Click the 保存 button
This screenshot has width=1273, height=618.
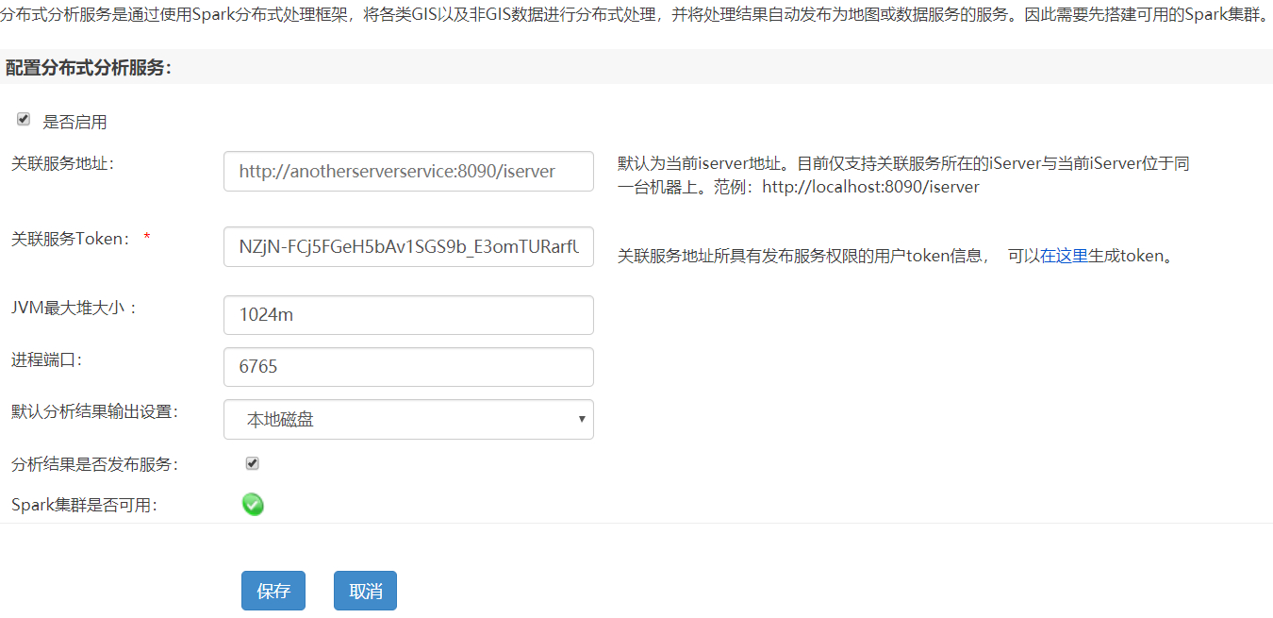273,591
